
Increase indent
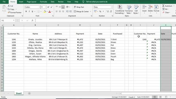point(70,12)
